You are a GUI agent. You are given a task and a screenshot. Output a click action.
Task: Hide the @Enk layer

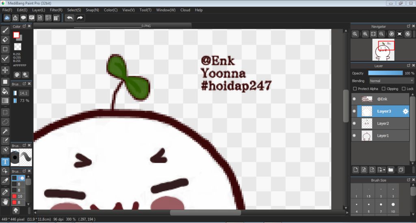354,99
